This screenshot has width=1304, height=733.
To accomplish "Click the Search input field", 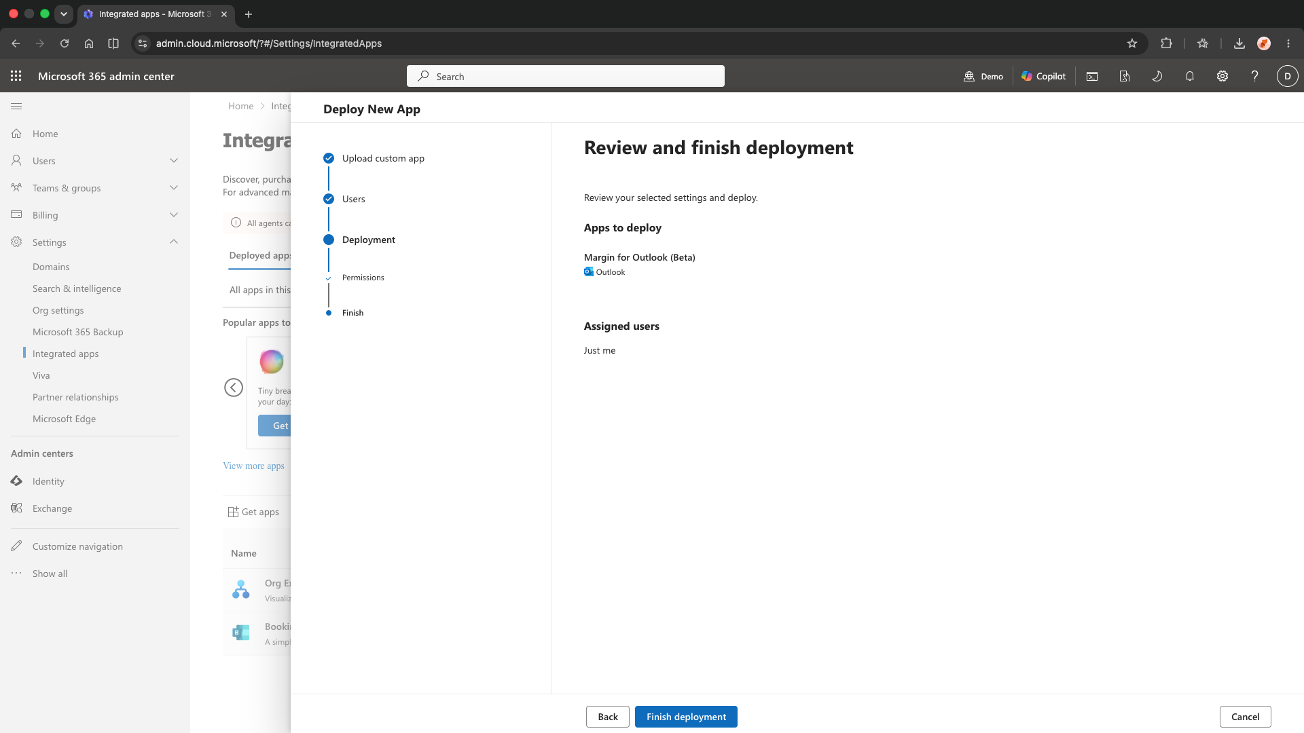I will point(566,76).
